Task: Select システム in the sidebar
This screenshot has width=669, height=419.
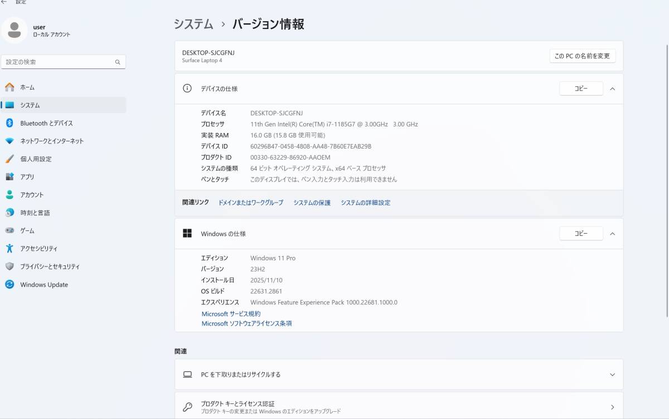Action: [64, 105]
